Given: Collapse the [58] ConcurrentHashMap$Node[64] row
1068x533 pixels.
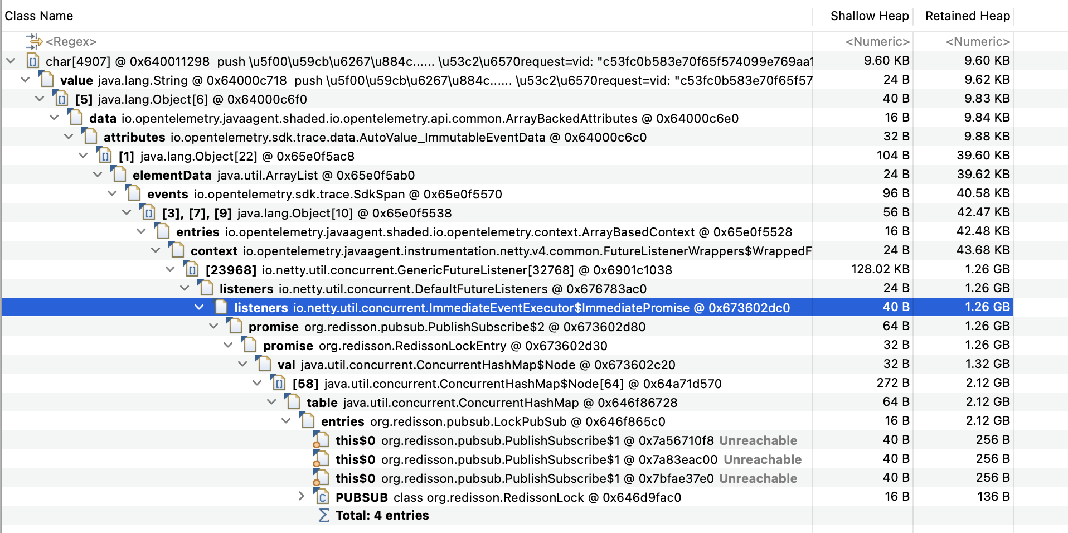Looking at the screenshot, I should point(257,382).
